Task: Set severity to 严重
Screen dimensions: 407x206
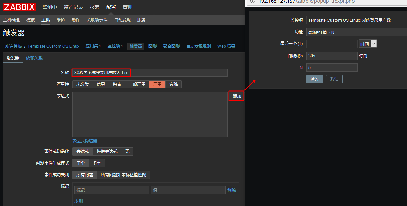Action: (157, 84)
